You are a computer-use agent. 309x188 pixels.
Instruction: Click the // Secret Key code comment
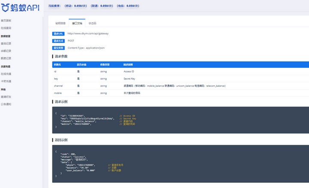point(128,118)
